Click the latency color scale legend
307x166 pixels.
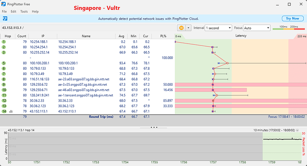coord(289,28)
